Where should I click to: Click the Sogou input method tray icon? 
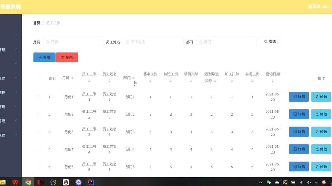click(x=324, y=182)
